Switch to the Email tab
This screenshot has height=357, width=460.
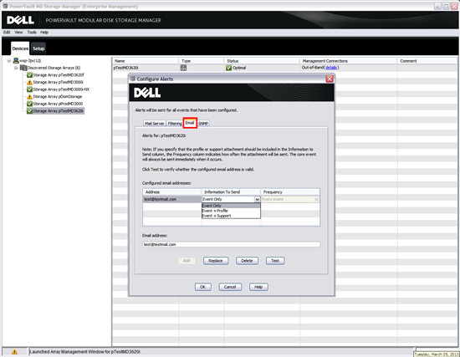point(190,123)
